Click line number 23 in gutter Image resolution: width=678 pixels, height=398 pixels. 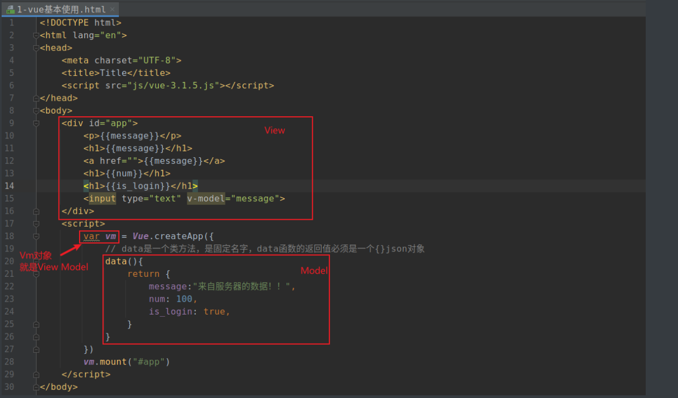click(x=9, y=299)
